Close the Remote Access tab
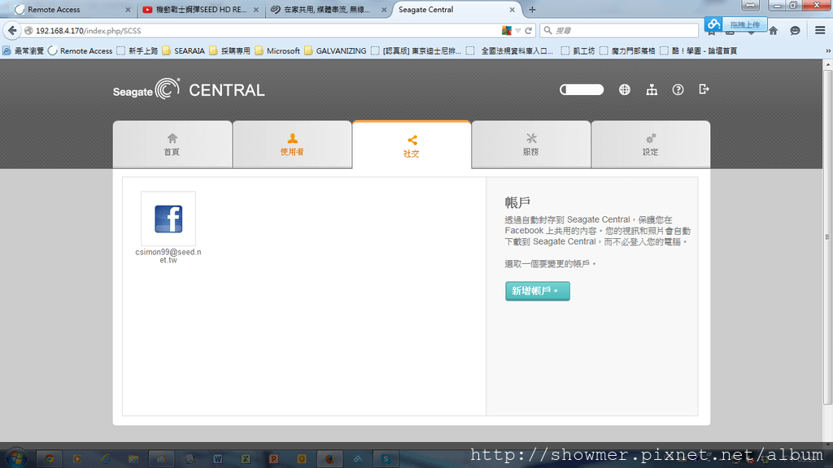Image resolution: width=833 pixels, height=468 pixels. pyautogui.click(x=128, y=10)
